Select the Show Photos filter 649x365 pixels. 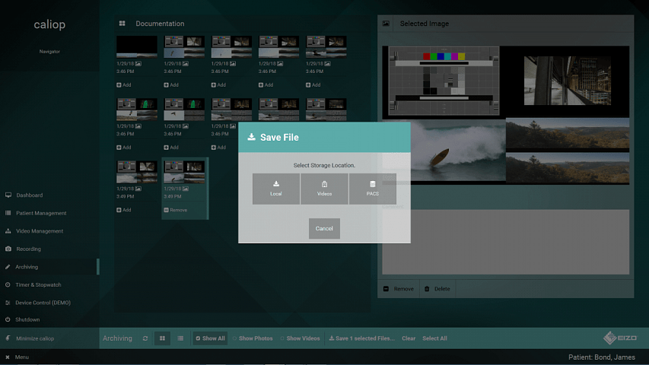coord(253,338)
